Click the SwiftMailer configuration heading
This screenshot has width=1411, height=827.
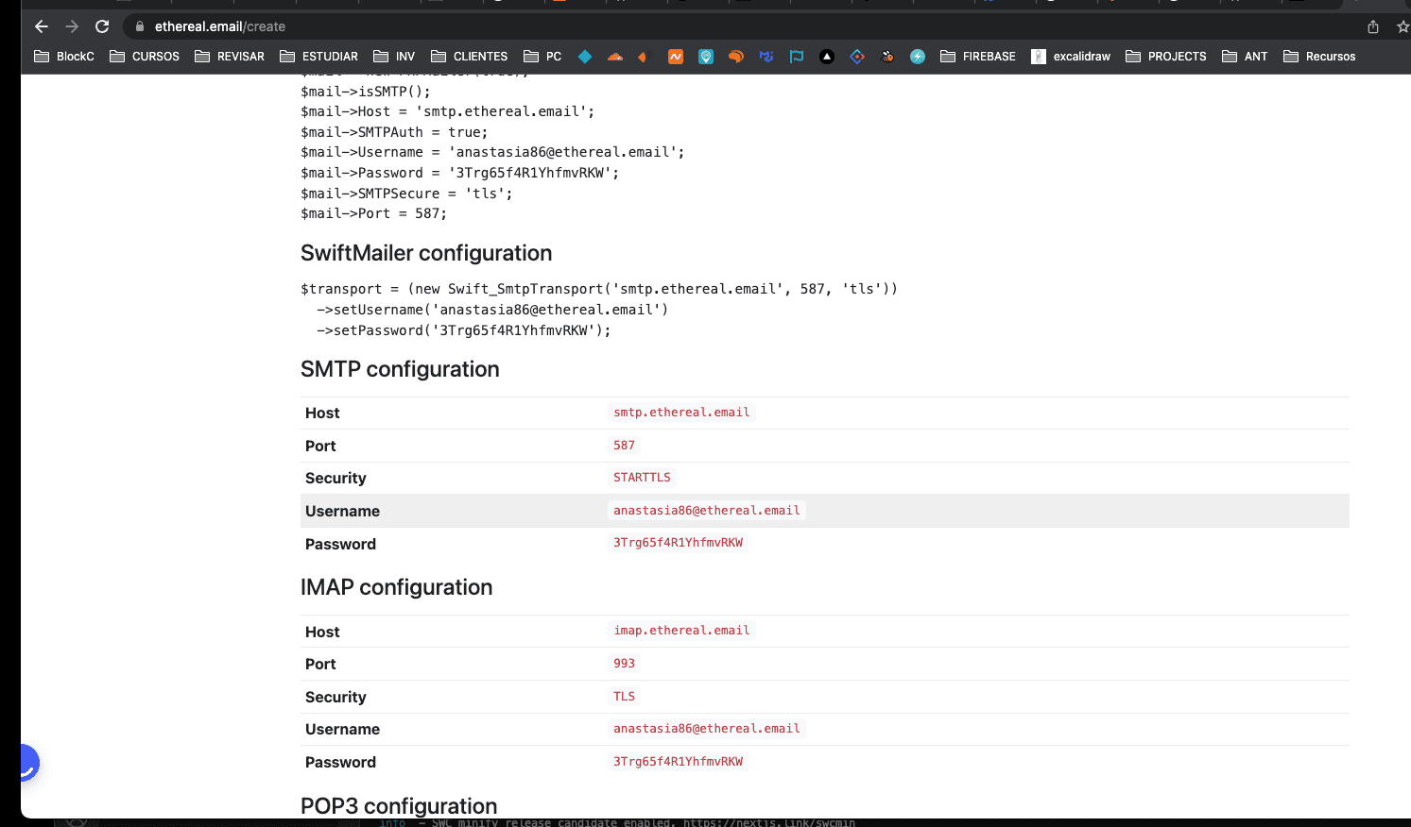point(426,253)
